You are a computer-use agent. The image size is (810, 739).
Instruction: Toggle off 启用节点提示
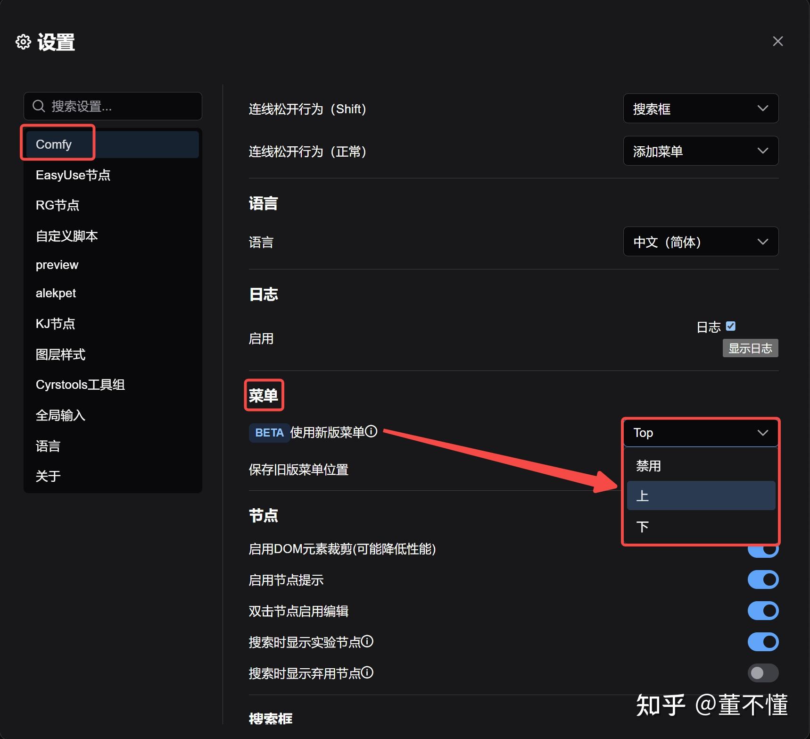(x=763, y=579)
